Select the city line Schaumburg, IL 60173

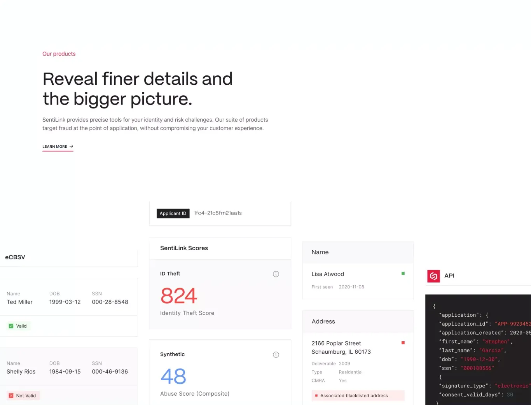pyautogui.click(x=341, y=352)
